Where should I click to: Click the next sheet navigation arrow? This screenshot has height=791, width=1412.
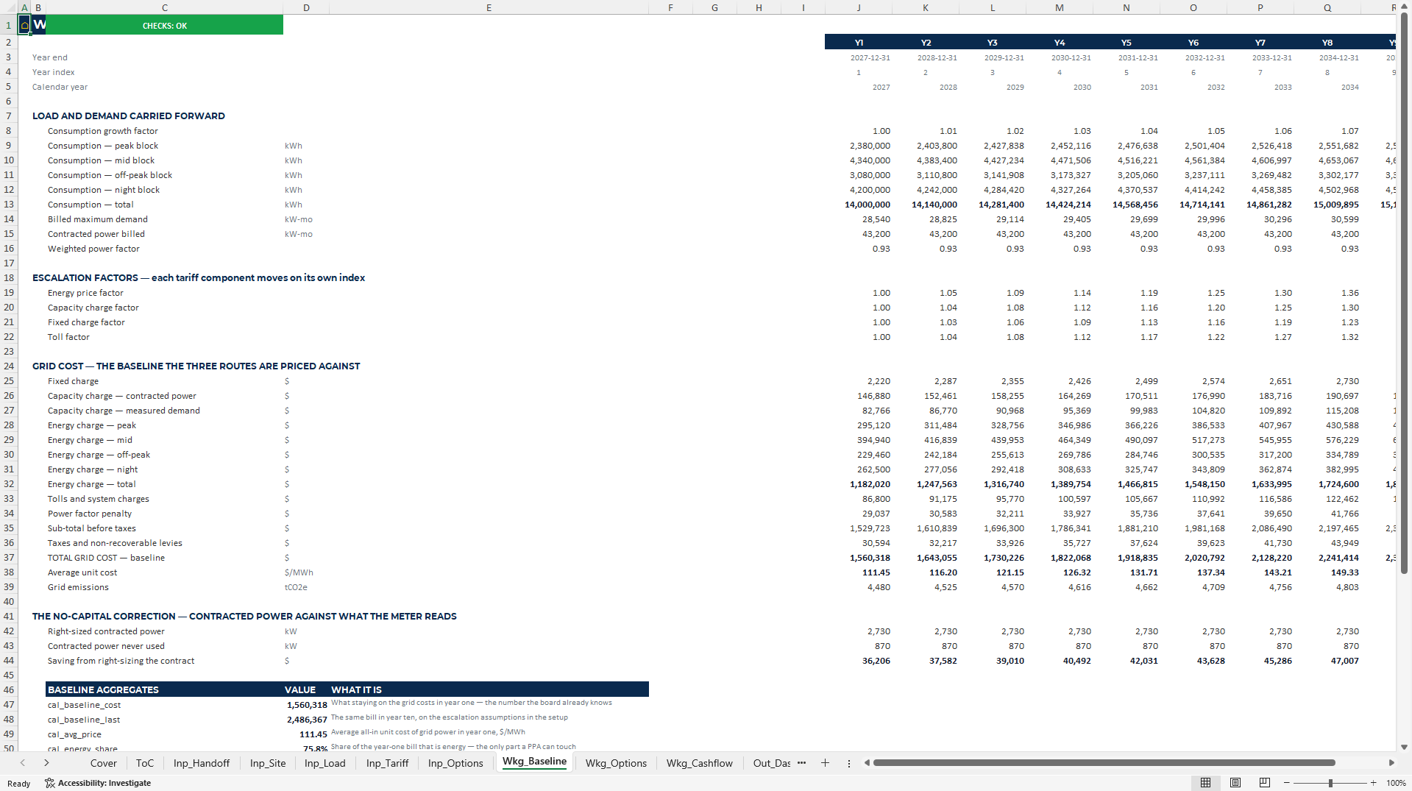click(x=46, y=763)
